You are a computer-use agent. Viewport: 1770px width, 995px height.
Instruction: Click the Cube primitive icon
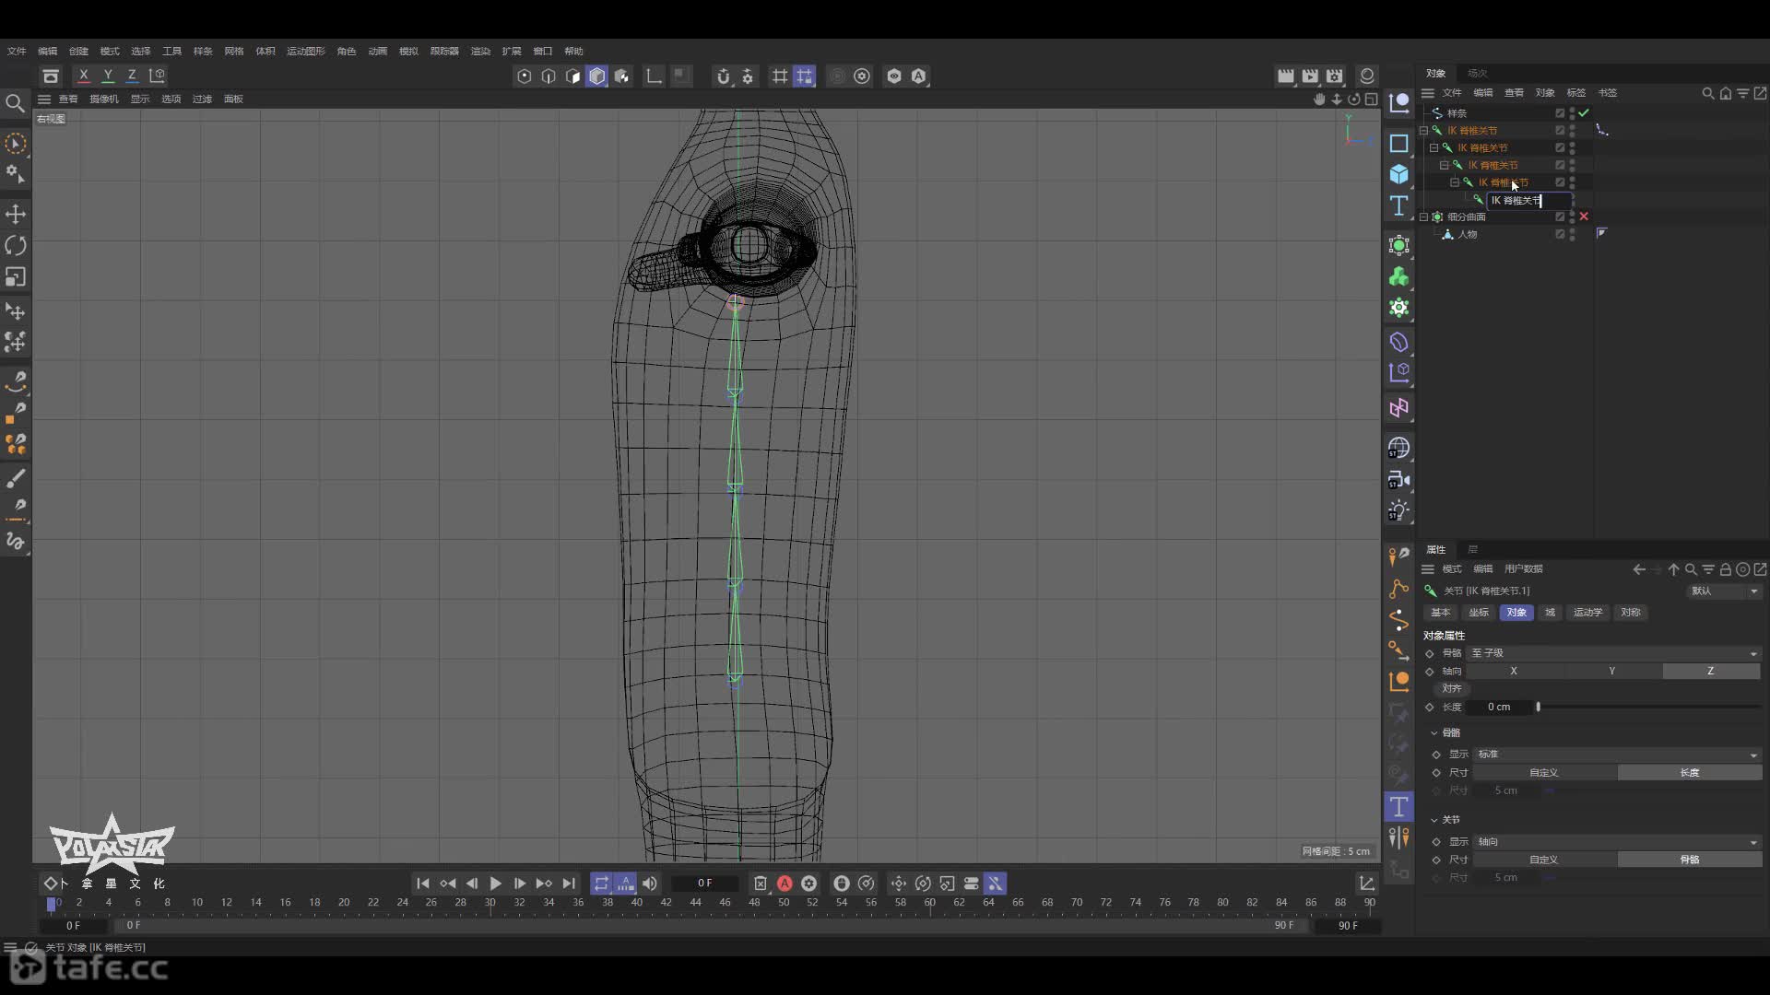1398,174
